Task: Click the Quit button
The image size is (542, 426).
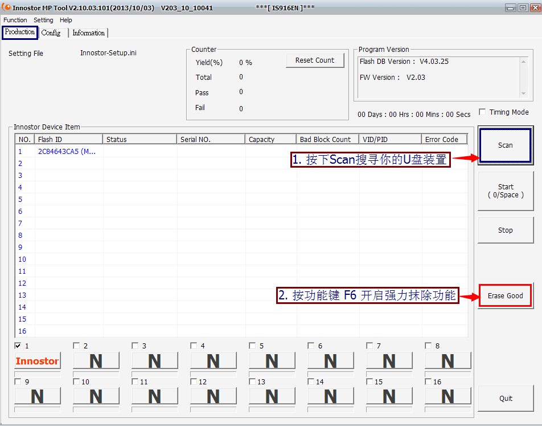Action: 506,398
